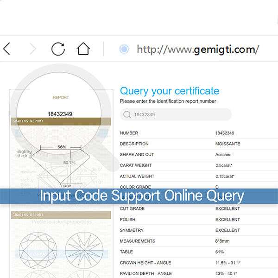The image size is (278, 278).
Task: Select the TABLE label
Action: pos(126,252)
